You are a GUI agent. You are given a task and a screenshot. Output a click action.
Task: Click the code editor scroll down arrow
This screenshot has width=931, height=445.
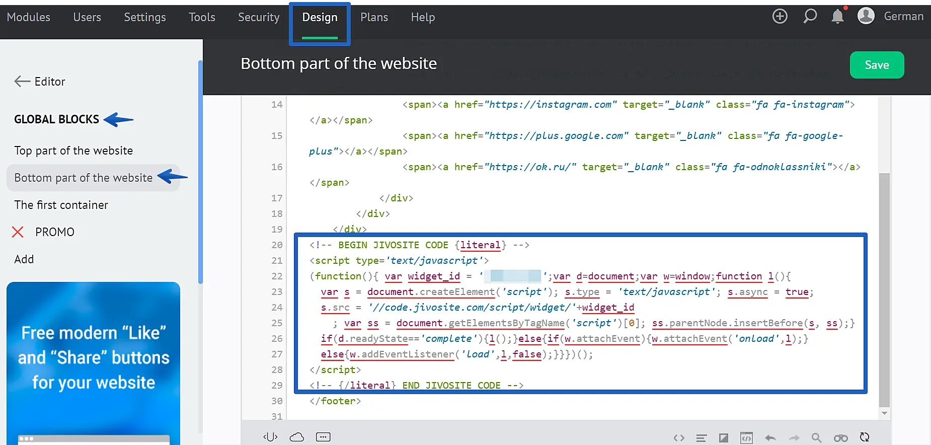(884, 413)
